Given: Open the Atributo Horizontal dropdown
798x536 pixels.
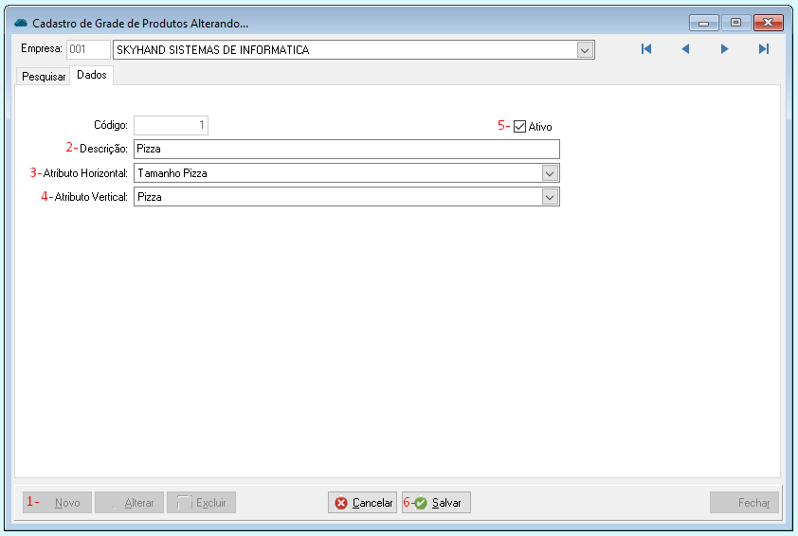Looking at the screenshot, I should [550, 173].
